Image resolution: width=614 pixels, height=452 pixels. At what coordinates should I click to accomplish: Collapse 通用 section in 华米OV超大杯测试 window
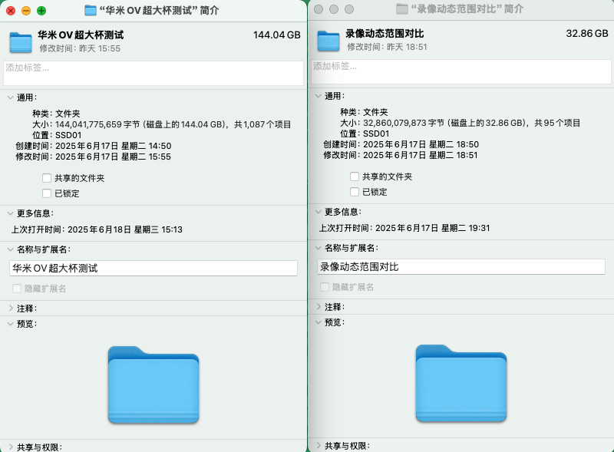point(11,97)
